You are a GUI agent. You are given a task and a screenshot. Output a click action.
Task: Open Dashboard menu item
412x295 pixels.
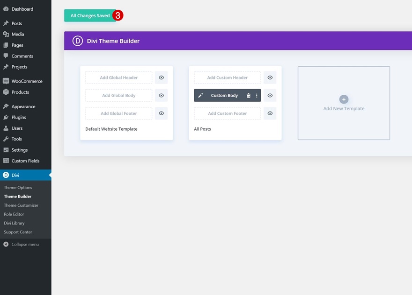[25, 9]
